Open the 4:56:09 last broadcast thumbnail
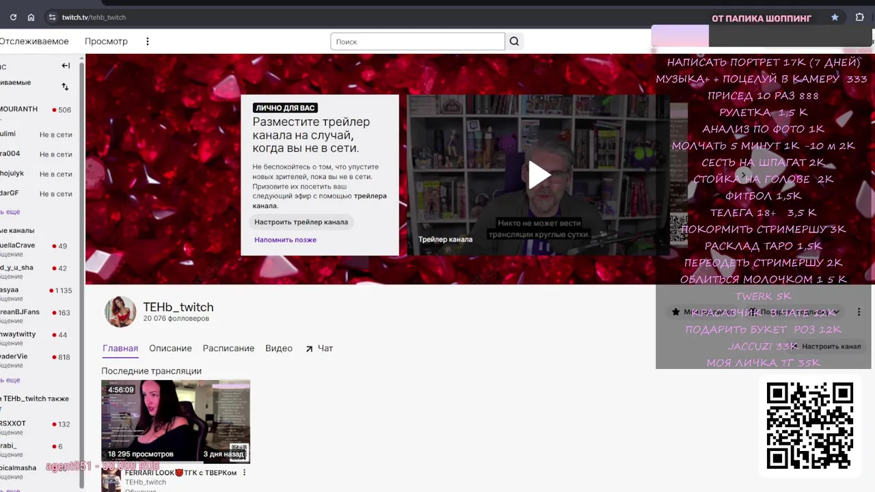 pos(176,422)
